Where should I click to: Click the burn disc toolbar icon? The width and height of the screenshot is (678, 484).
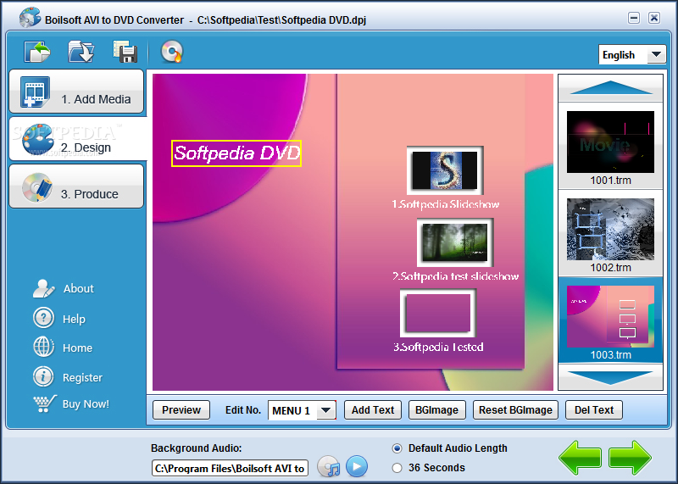[172, 53]
